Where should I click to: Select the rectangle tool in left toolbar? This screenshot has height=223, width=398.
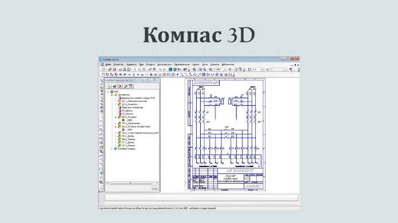click(x=102, y=169)
